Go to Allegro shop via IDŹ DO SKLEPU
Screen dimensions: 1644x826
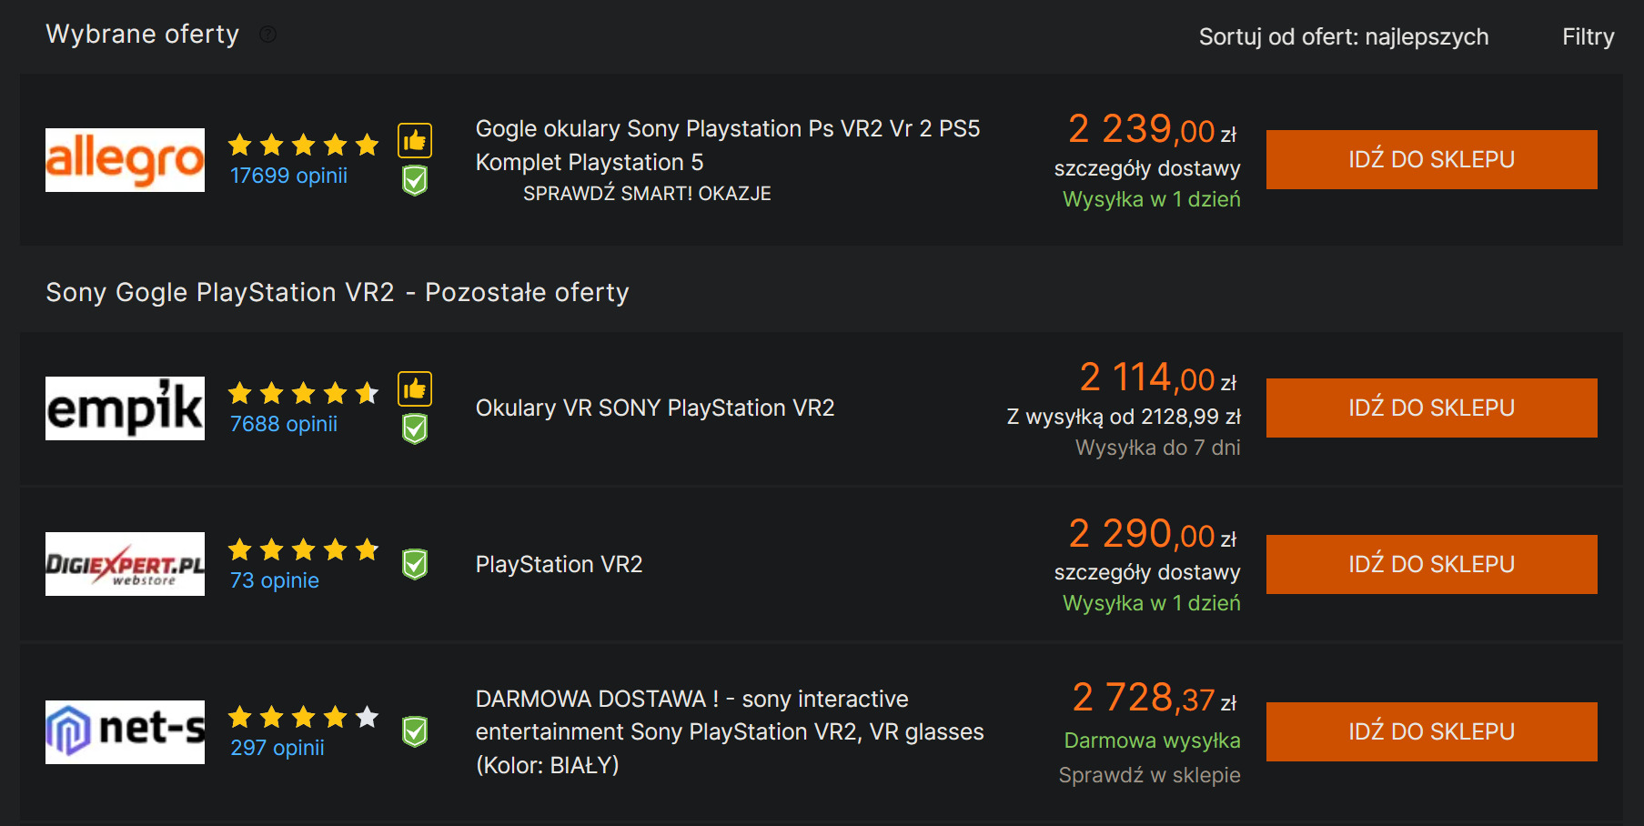coord(1431,160)
